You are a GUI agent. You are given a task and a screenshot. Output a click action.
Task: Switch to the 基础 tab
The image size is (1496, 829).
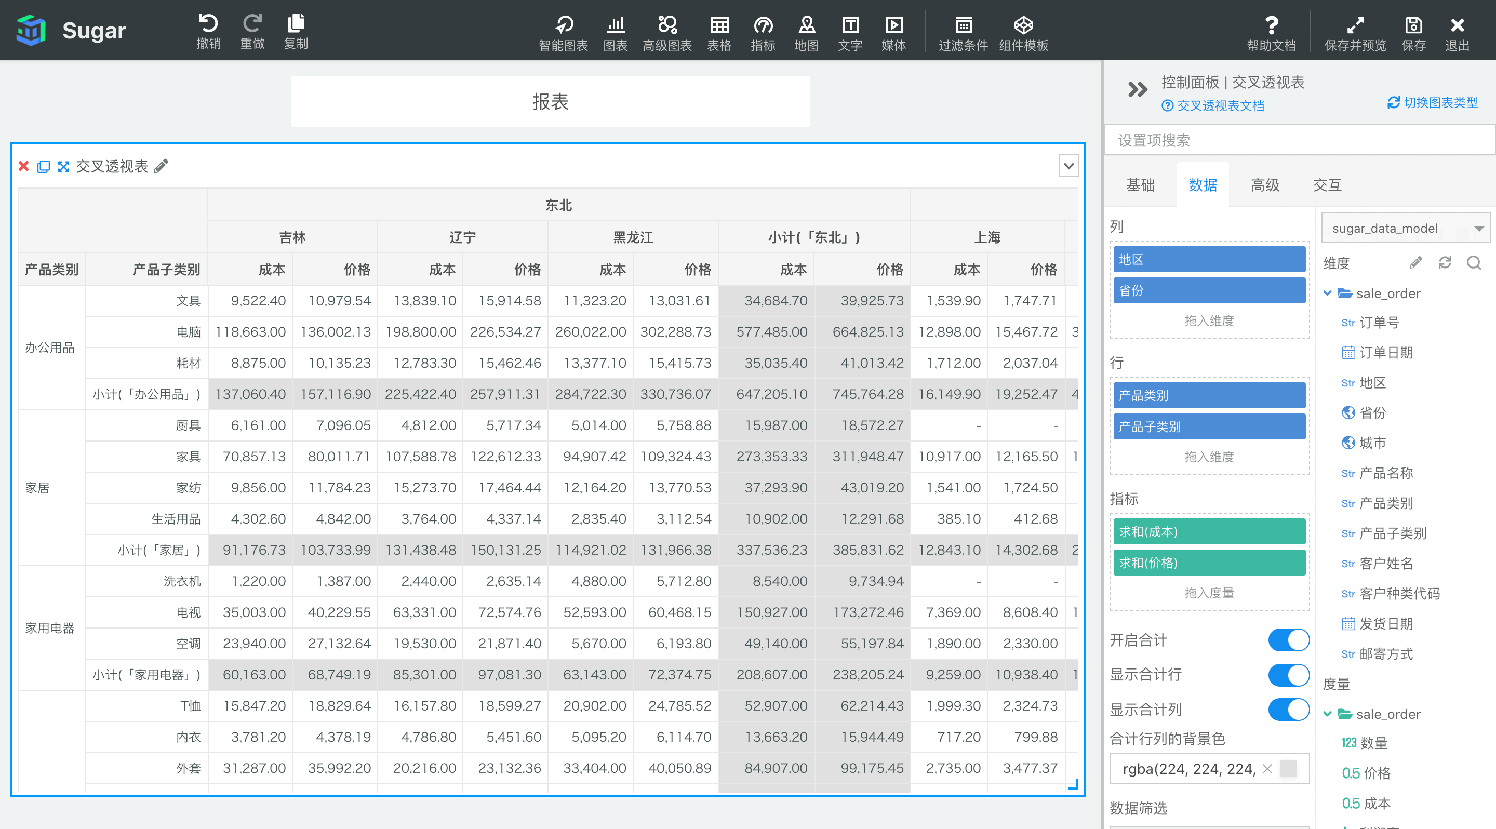[x=1140, y=184]
